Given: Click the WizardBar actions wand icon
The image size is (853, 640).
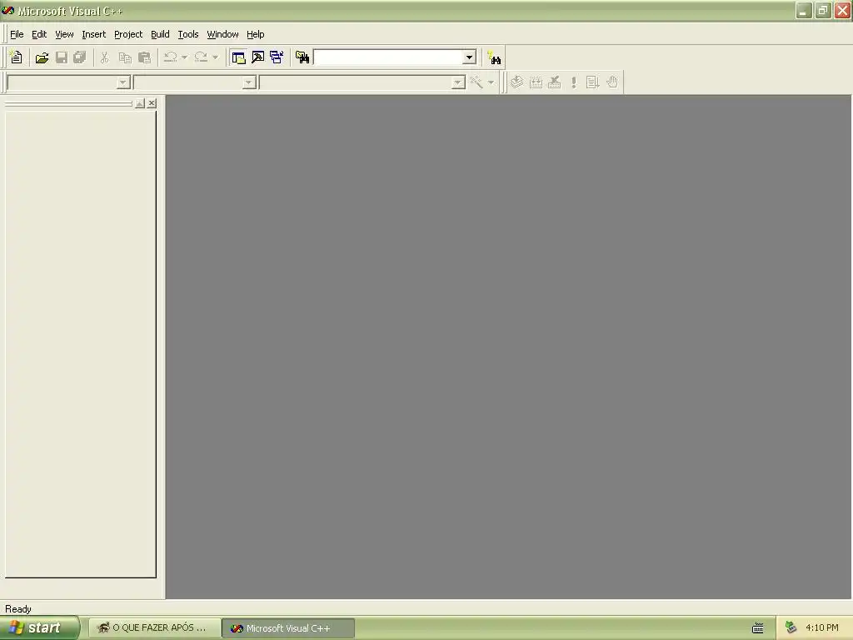Looking at the screenshot, I should (476, 82).
